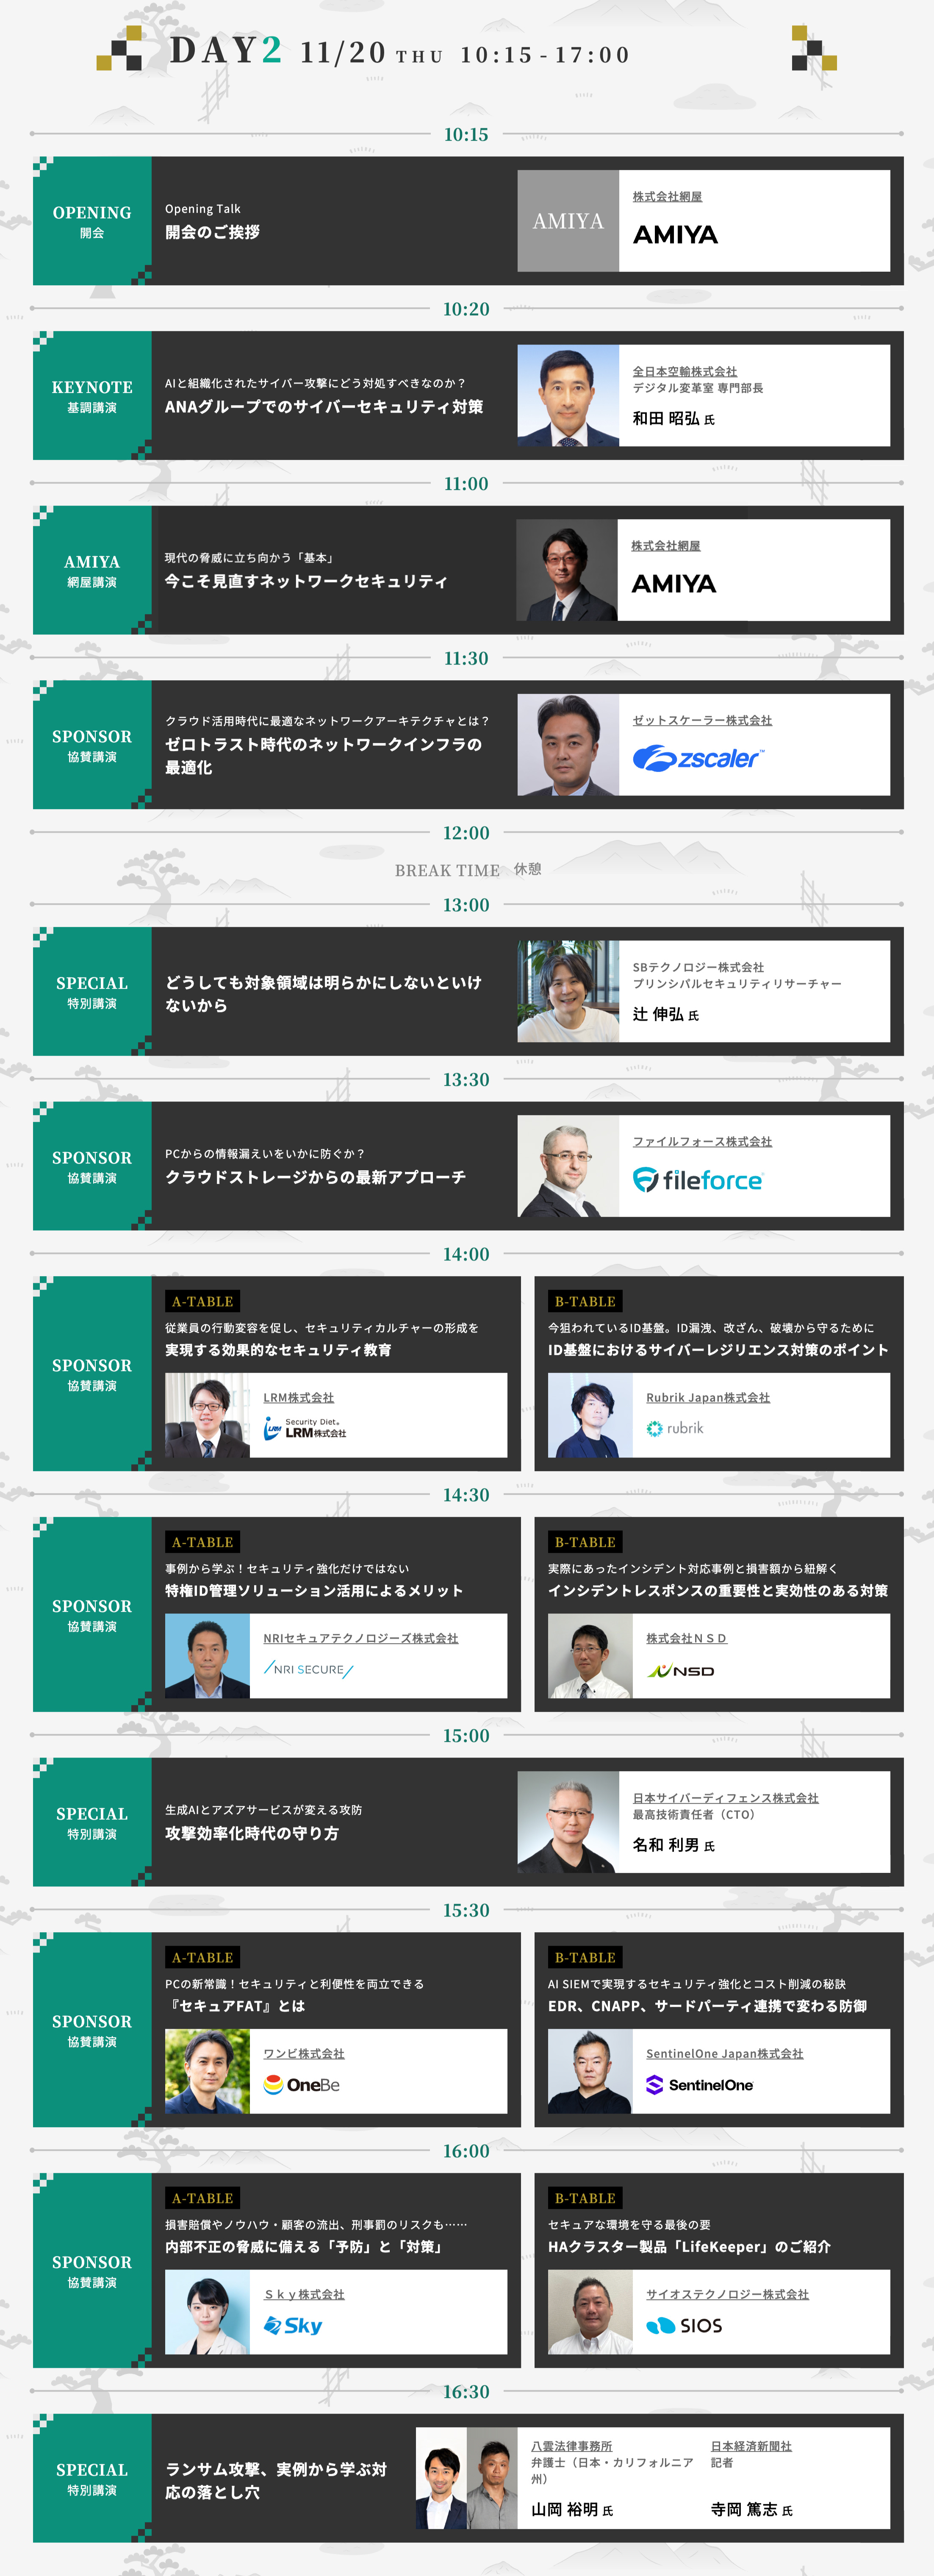Screen dimensions: 934x2576
Task: Click the LRM Security Diet logo
Action: pyautogui.click(x=305, y=1428)
